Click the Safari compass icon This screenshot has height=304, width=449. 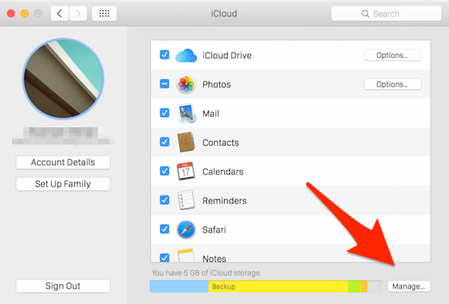pos(186,229)
